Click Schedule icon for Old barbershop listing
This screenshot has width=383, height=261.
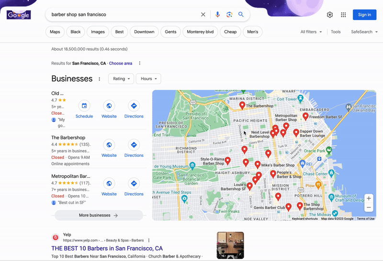(84, 106)
